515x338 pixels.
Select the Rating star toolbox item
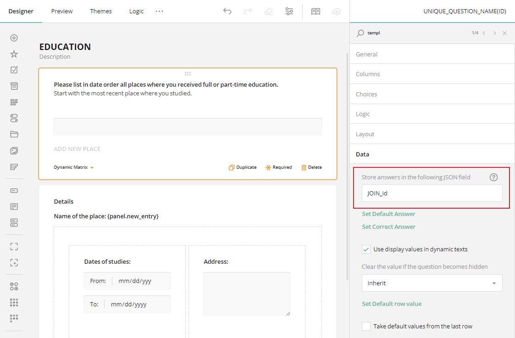(x=14, y=54)
